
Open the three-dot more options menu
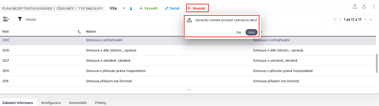pyautogui.click(x=374, y=7)
